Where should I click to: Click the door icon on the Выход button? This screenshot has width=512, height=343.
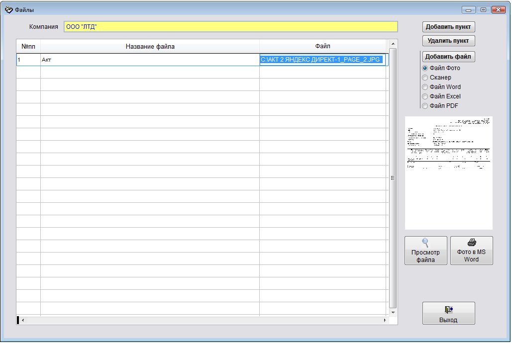click(449, 309)
